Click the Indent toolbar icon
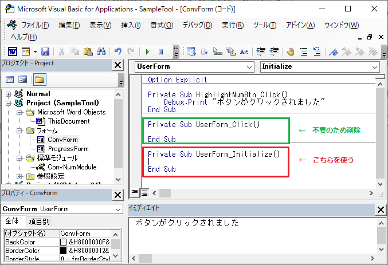388x265 pixels. [261, 52]
